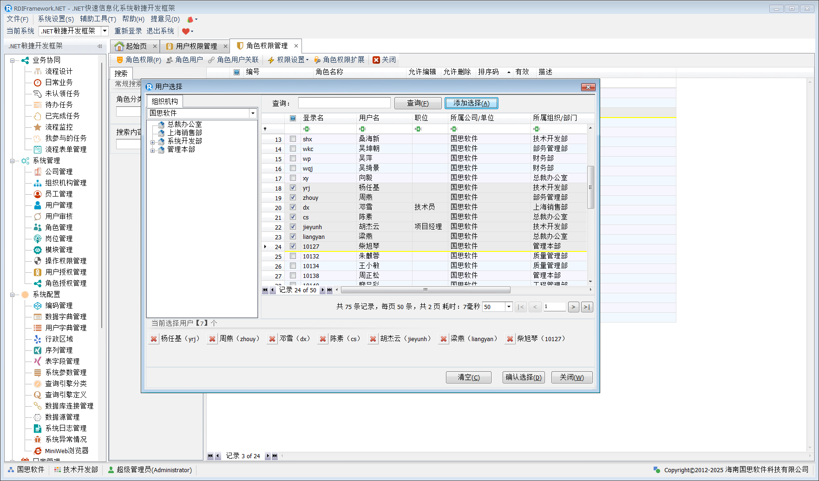Toggle checkbox for login 10132
Screen dimensions: 819x481
click(x=293, y=256)
